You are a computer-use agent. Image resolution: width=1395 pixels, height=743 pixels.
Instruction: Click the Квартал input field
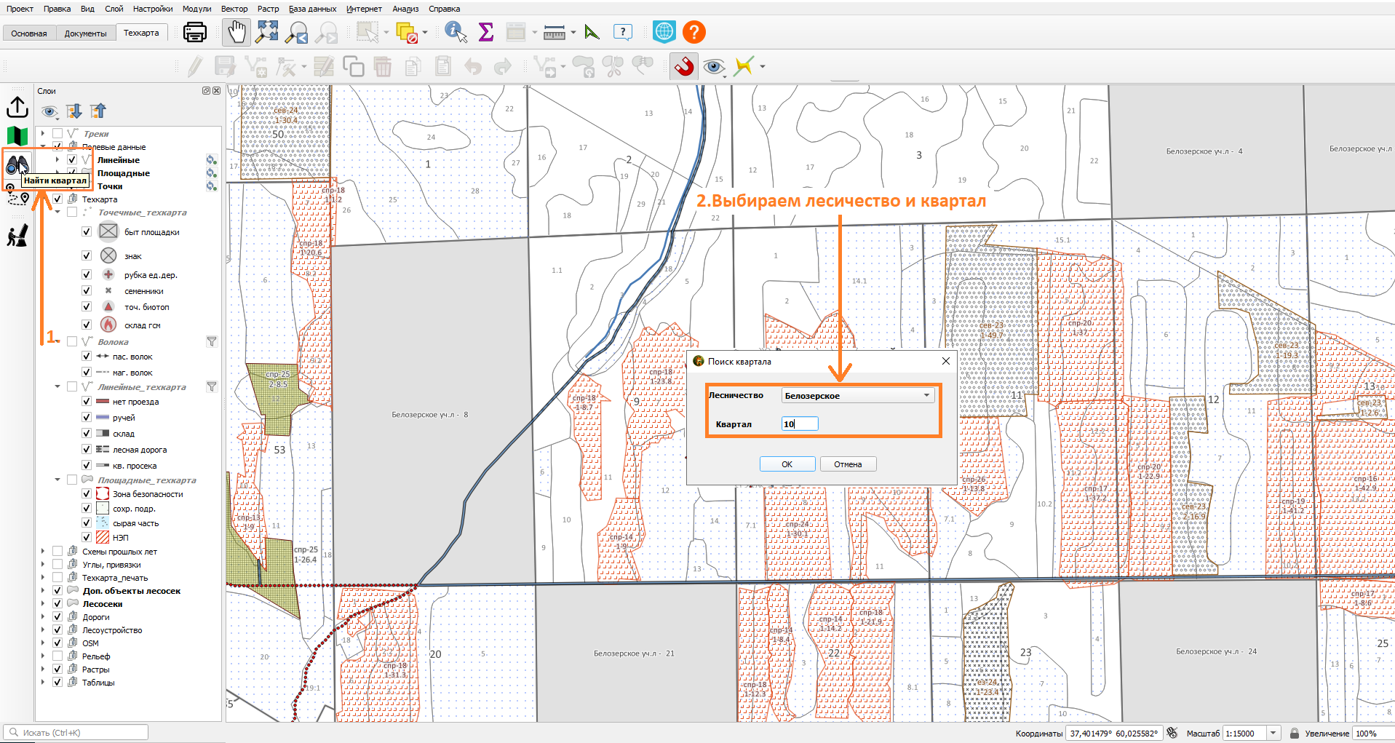800,424
